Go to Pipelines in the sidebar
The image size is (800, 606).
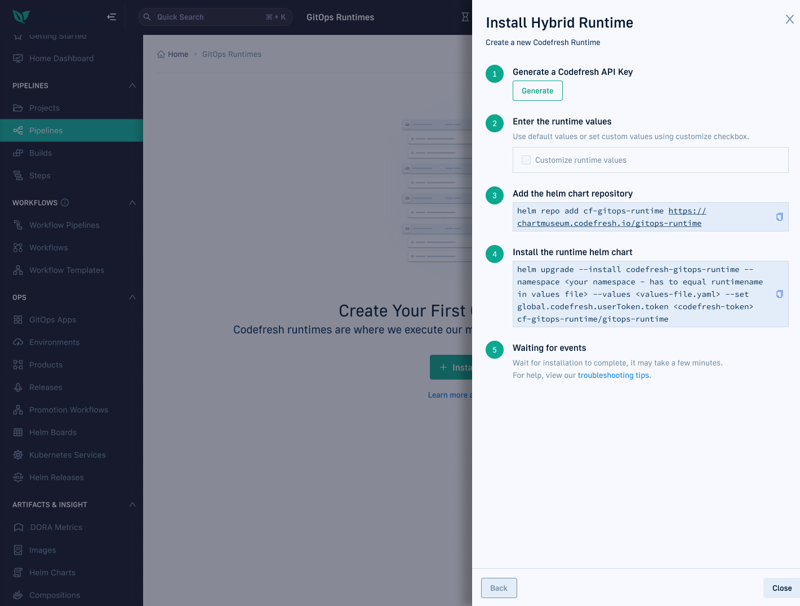point(72,131)
